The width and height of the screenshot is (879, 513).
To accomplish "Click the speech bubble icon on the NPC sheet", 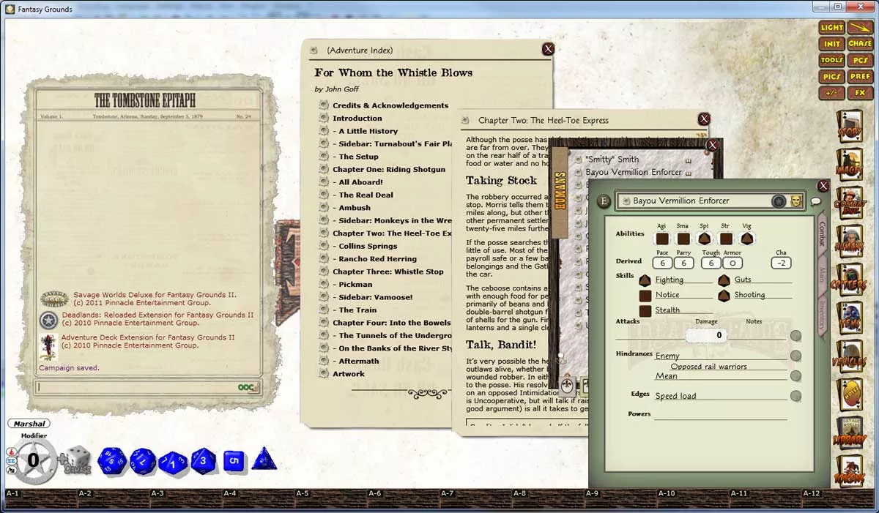I will point(816,201).
